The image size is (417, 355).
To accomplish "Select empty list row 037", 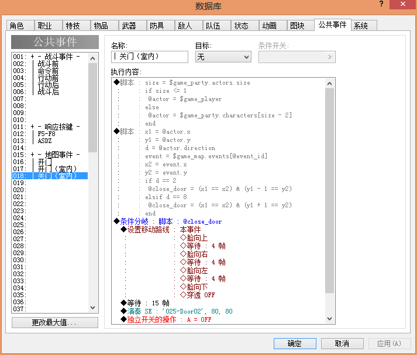I will (x=50, y=309).
